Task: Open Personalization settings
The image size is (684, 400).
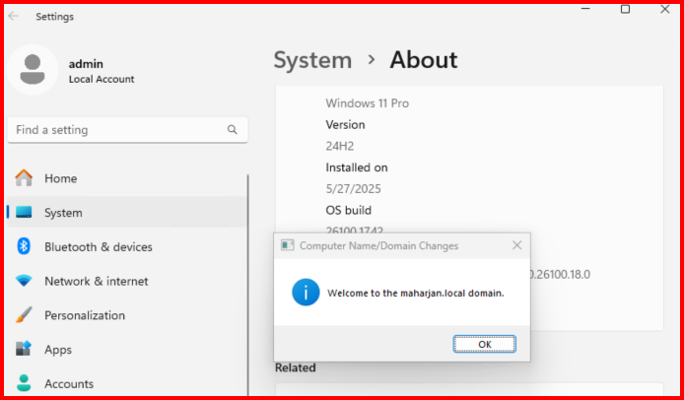Action: coord(126,315)
